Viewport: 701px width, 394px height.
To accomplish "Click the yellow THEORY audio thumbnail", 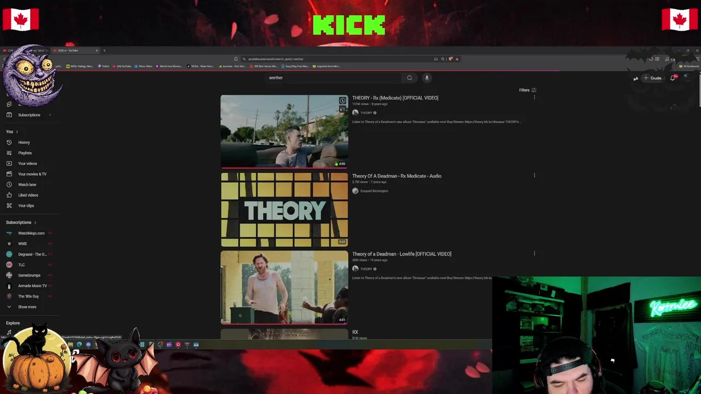I will pyautogui.click(x=284, y=210).
